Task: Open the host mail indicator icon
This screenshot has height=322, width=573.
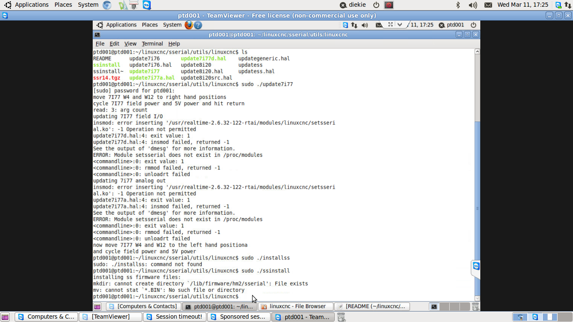Action: pyautogui.click(x=488, y=5)
